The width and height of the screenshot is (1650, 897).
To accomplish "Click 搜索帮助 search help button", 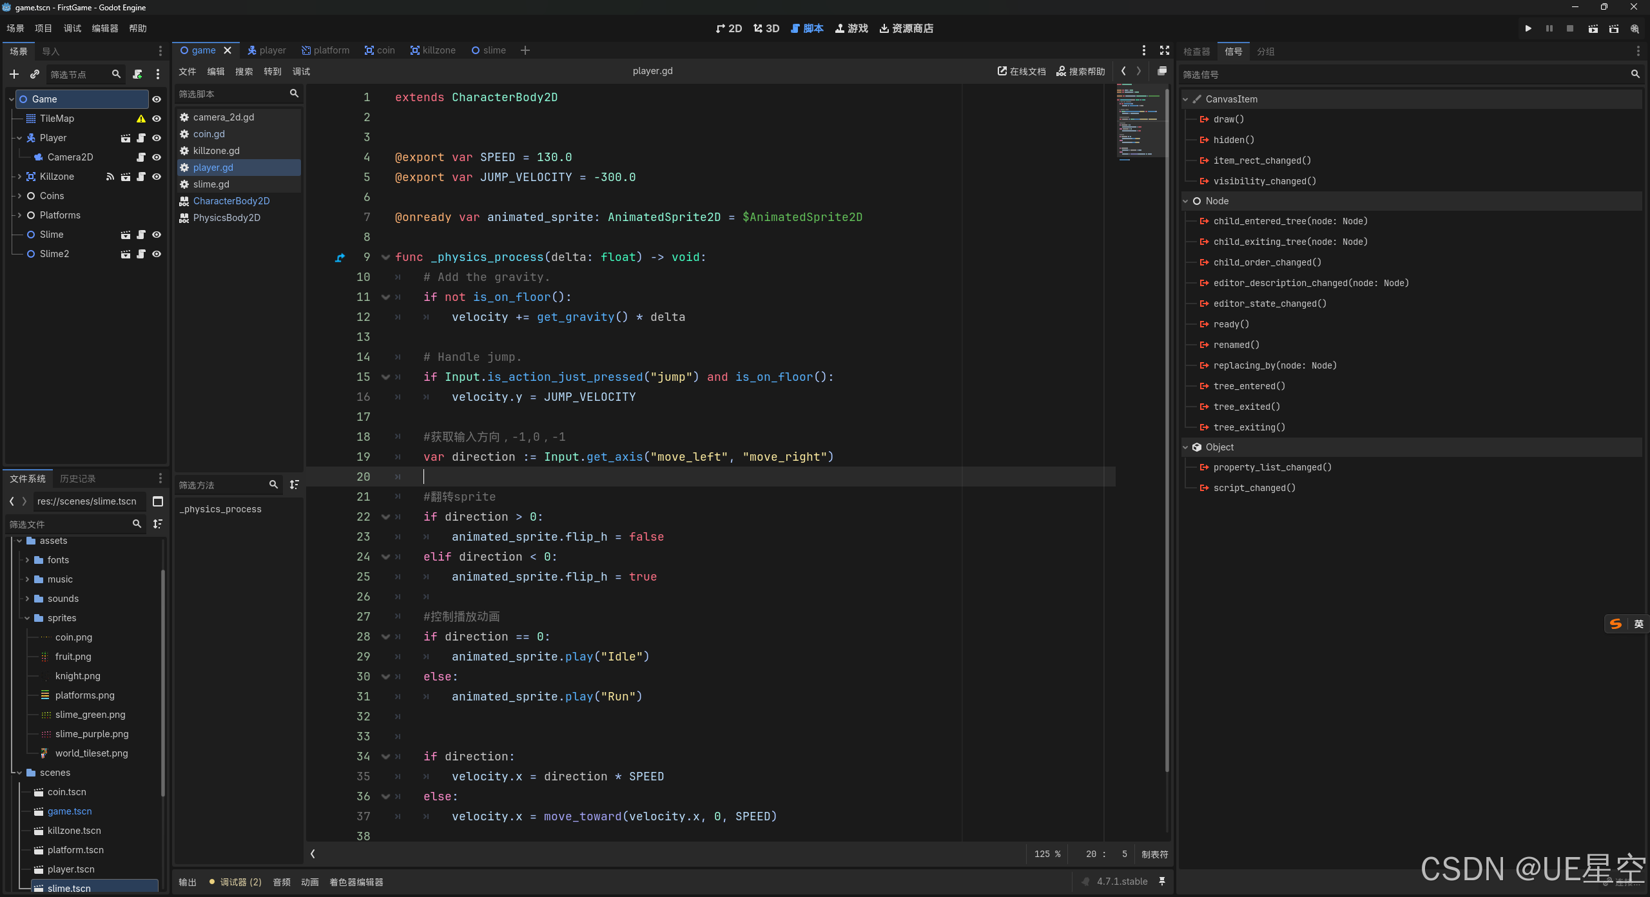I will click(x=1081, y=71).
